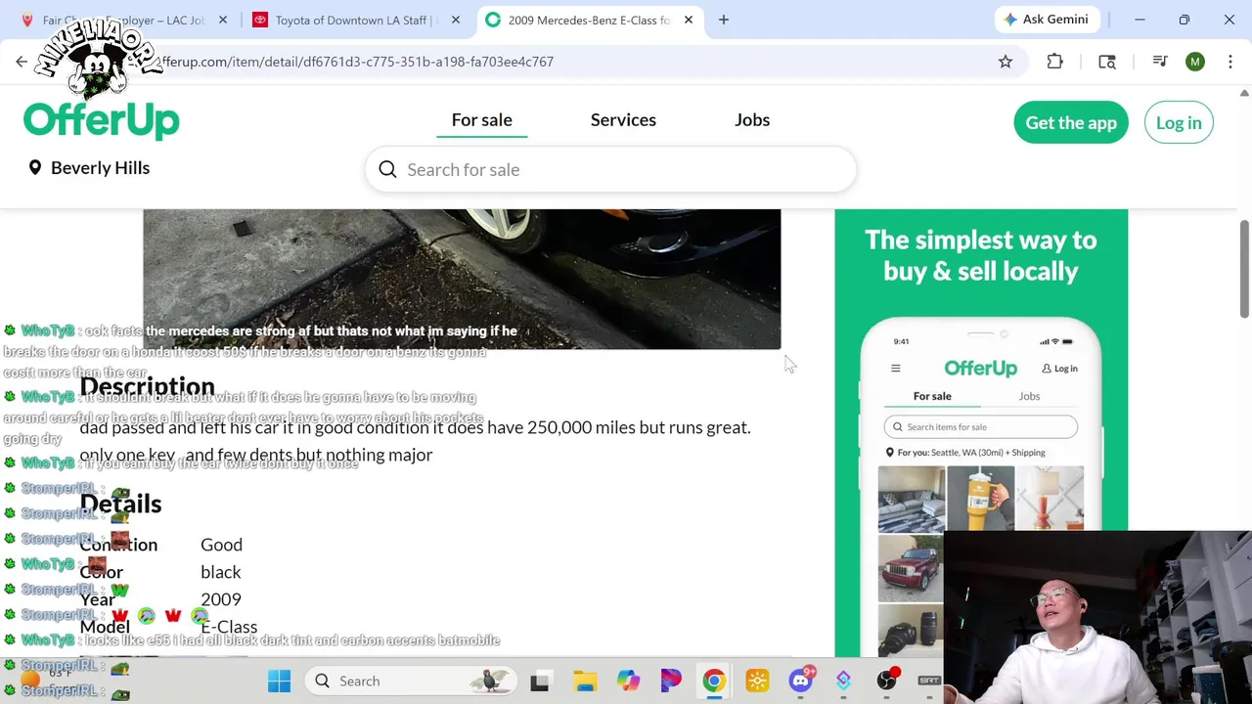The width and height of the screenshot is (1252, 704).
Task: Open Task View from the taskbar
Action: (540, 681)
